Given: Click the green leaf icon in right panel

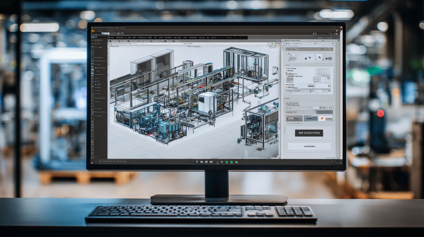Looking at the screenshot, I should pos(287,104).
